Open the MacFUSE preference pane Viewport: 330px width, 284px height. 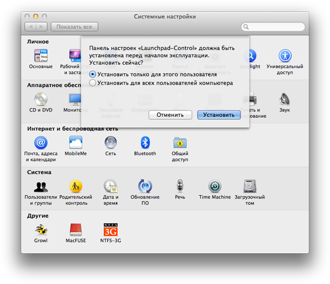(x=76, y=229)
